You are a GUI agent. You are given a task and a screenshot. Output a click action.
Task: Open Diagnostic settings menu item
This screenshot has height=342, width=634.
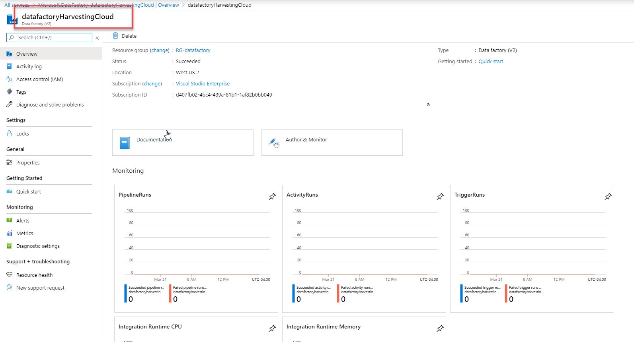tap(51, 246)
